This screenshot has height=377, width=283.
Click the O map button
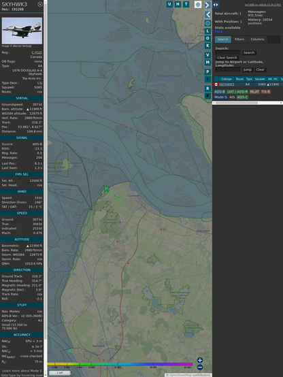tap(207, 38)
